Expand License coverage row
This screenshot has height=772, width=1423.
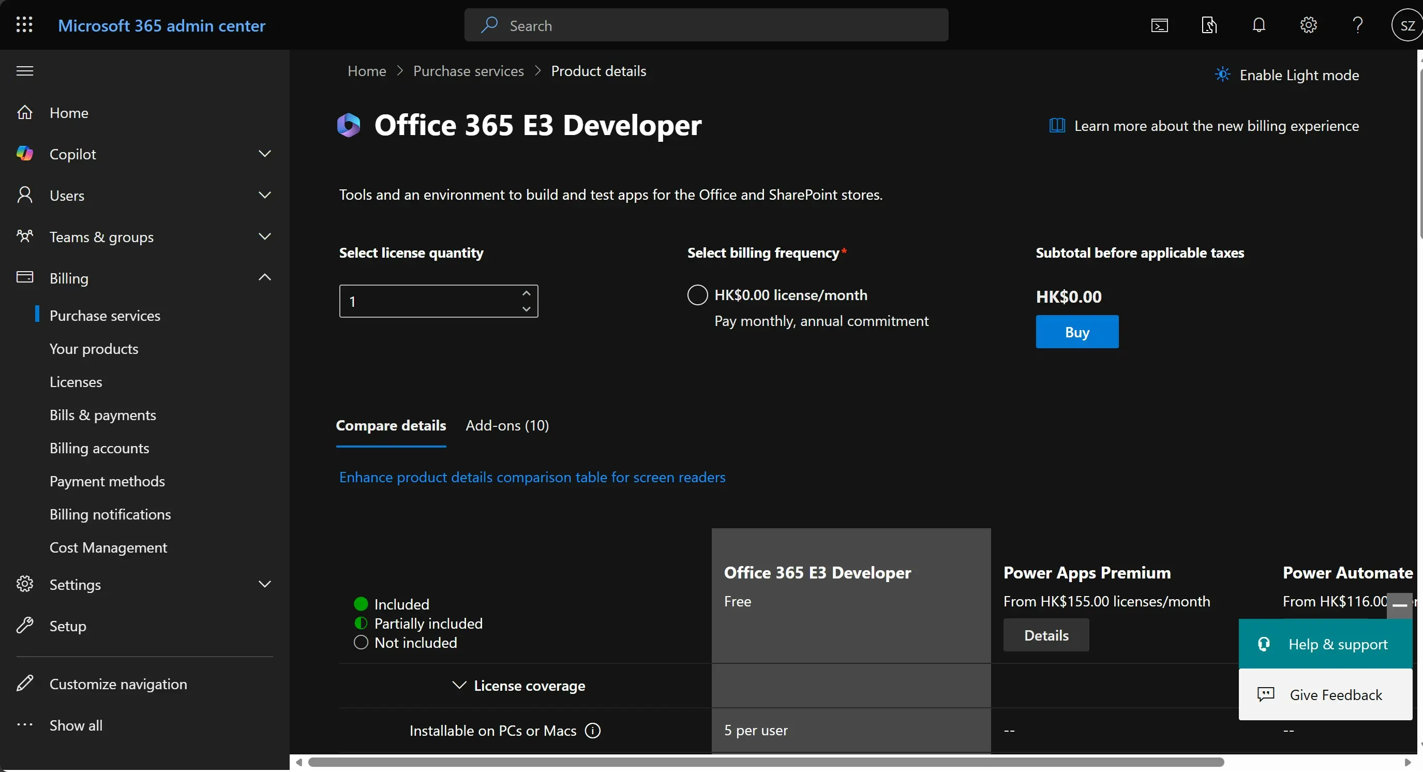458,685
